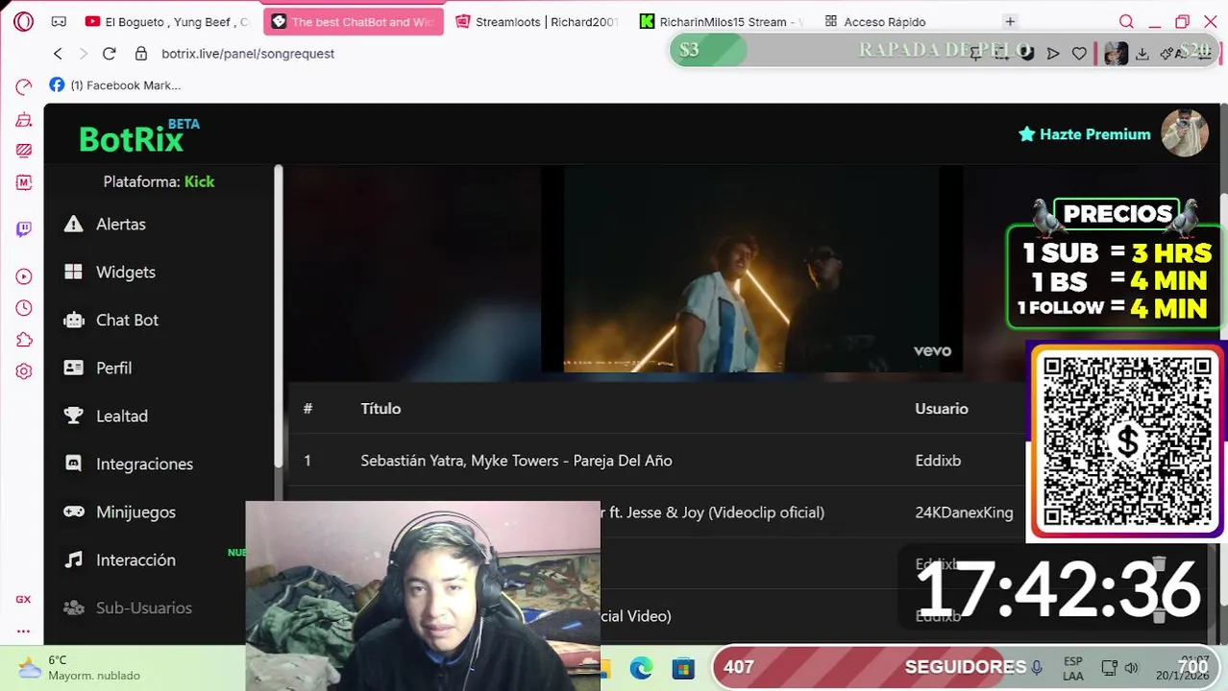
Task: Open the Facebook Marketplace bookmark
Action: pyautogui.click(x=114, y=85)
